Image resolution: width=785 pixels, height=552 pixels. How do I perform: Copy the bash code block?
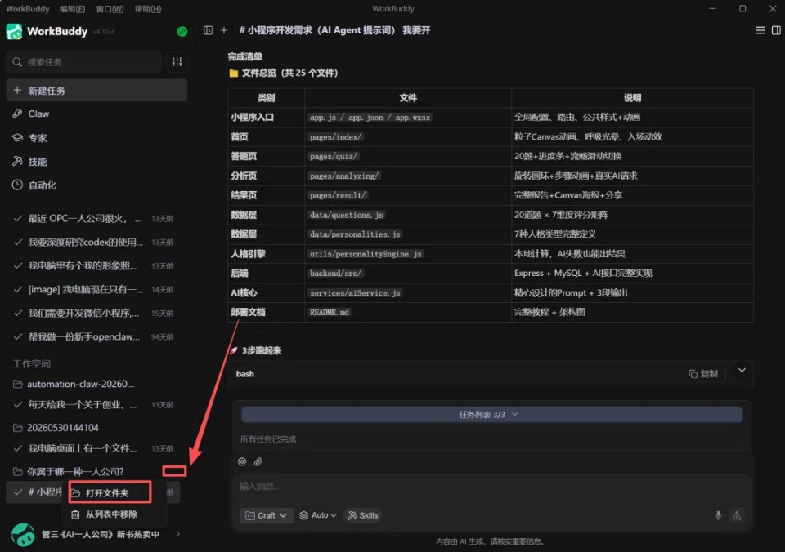pyautogui.click(x=703, y=374)
